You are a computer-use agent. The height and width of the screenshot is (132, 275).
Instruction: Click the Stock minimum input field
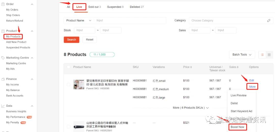coord(85,30)
